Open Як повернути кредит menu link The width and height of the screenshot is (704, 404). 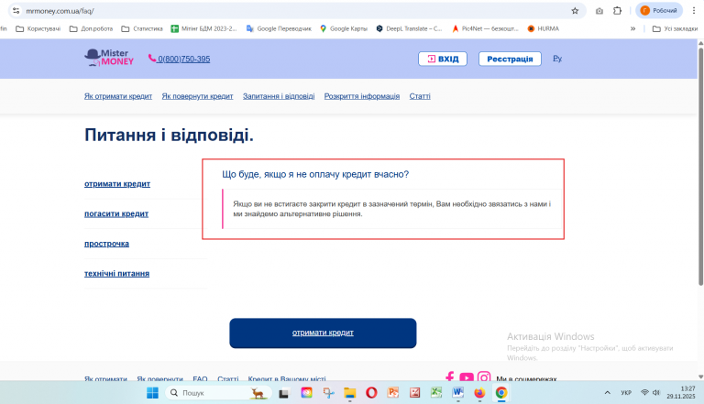tap(198, 96)
